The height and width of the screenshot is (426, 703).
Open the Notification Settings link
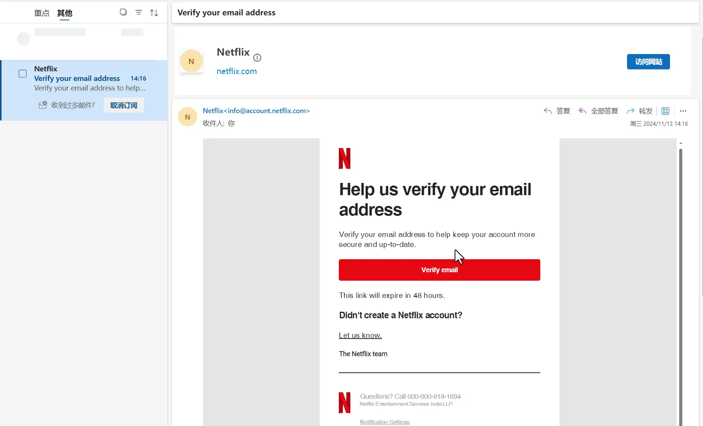[385, 422]
